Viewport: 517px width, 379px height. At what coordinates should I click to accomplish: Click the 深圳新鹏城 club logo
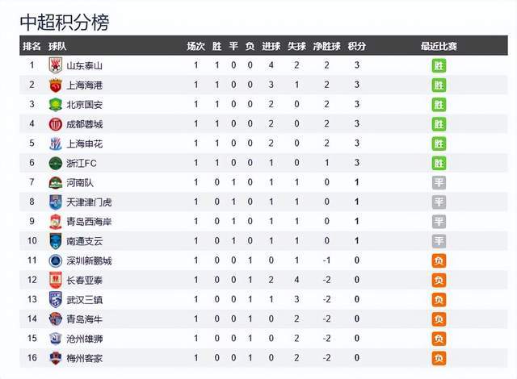[55, 260]
